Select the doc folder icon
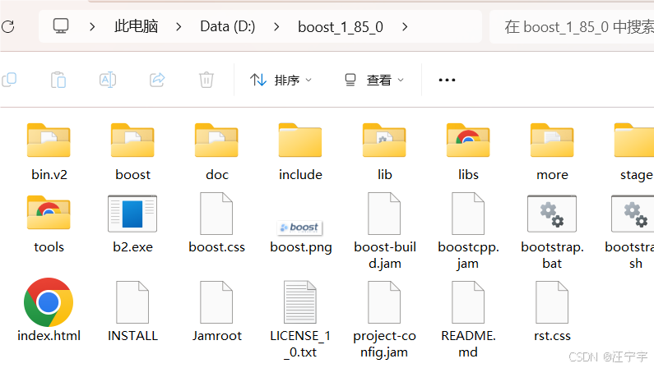654x368 pixels. [x=216, y=140]
